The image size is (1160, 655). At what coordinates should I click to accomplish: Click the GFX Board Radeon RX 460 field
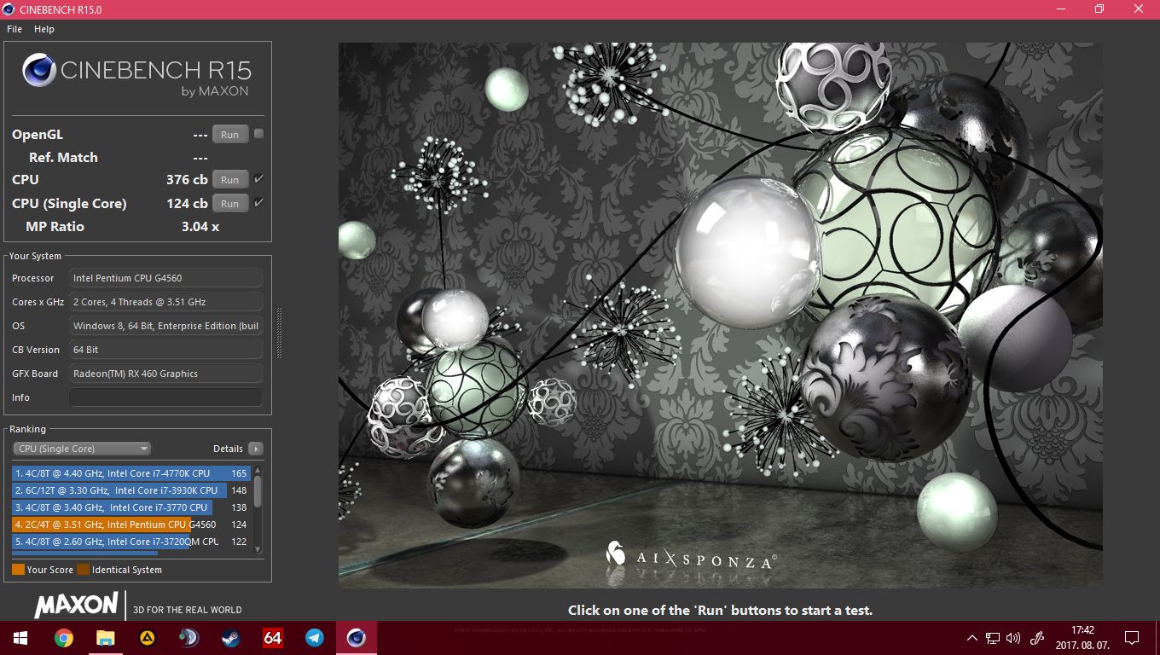point(165,374)
